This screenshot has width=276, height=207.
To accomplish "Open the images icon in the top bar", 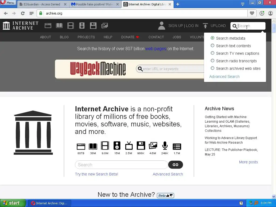I will click(105, 26).
